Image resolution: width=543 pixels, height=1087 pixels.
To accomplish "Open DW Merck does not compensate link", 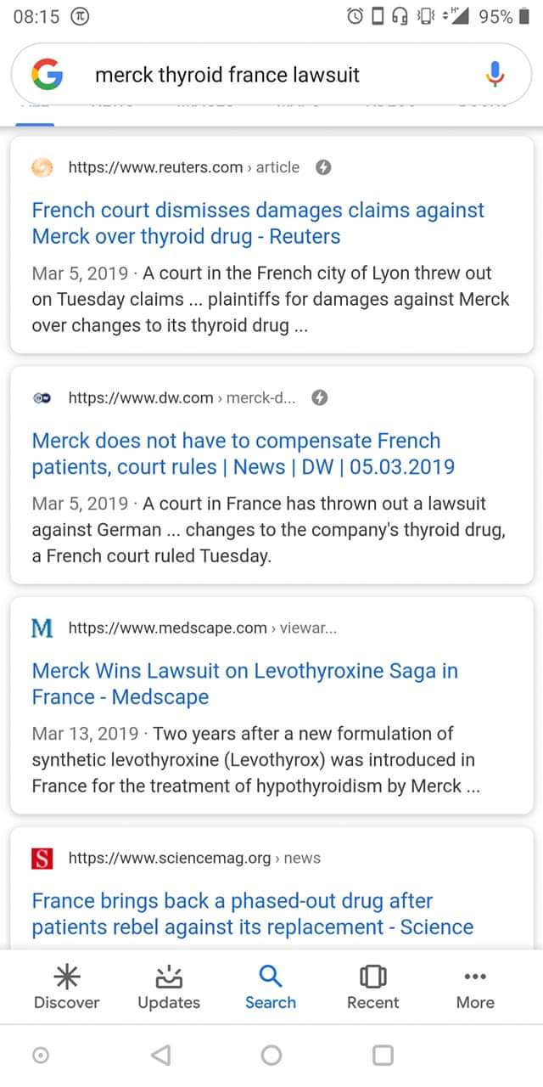I will [243, 453].
